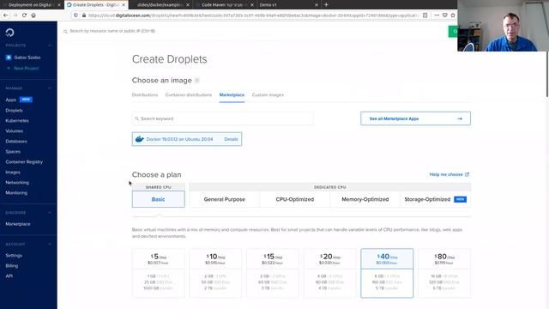Click See all Marketplace Apps button

(x=415, y=118)
